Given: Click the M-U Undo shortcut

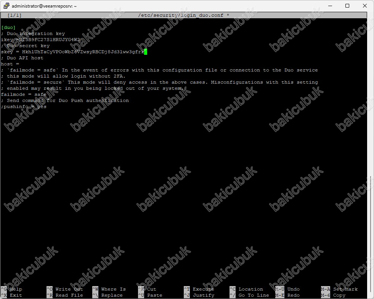Looking at the screenshot, I should [287, 289].
